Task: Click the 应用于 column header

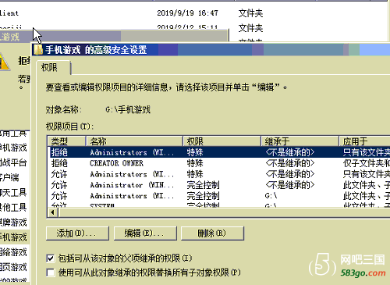Action: click(364, 141)
